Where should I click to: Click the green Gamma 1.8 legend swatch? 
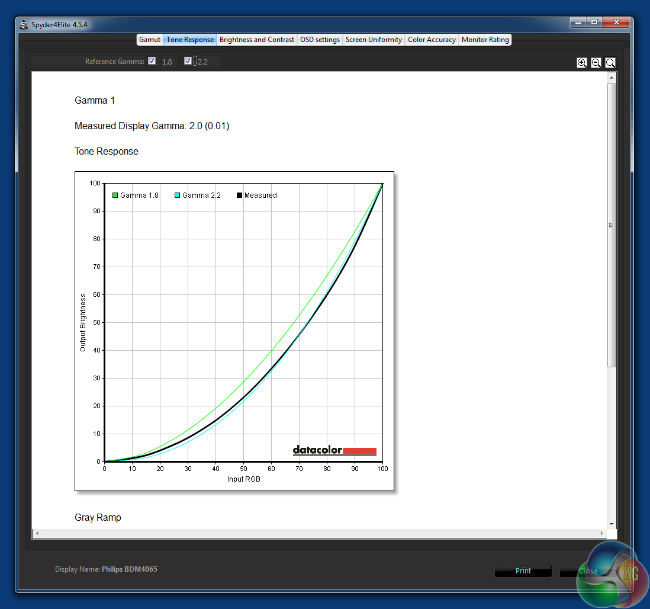click(115, 195)
